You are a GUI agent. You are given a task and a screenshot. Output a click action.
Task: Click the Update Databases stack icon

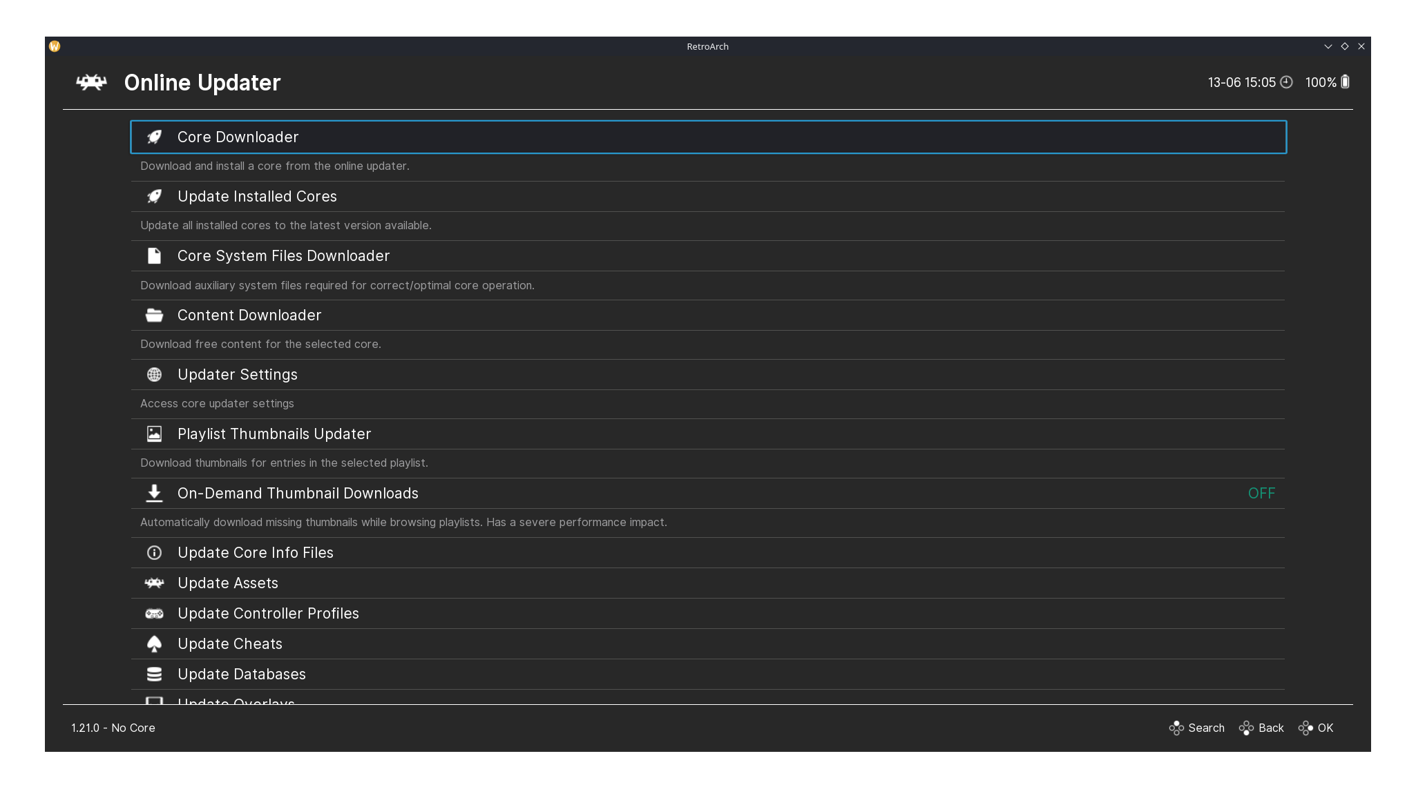[153, 674]
